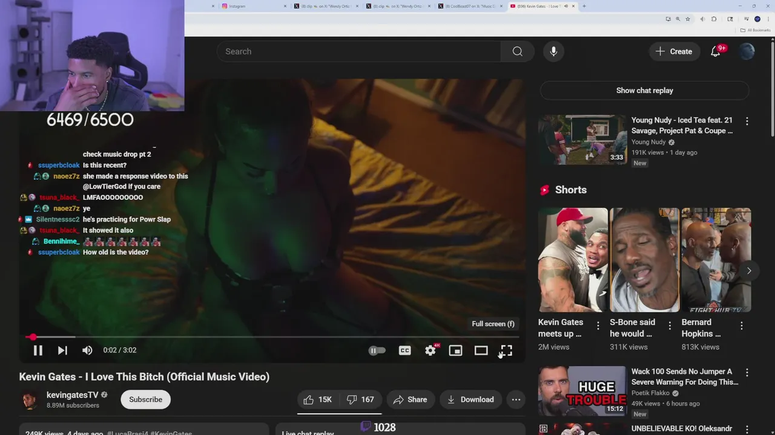Viewport: 775px width, 435px height.
Task: Download the video
Action: 470,399
